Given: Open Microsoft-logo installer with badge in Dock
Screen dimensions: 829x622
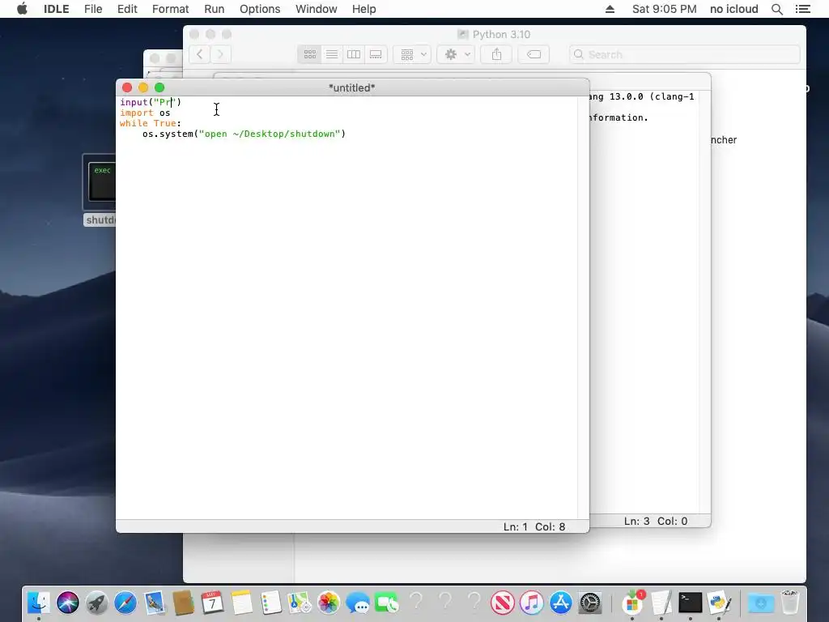Looking at the screenshot, I should pos(632,603).
